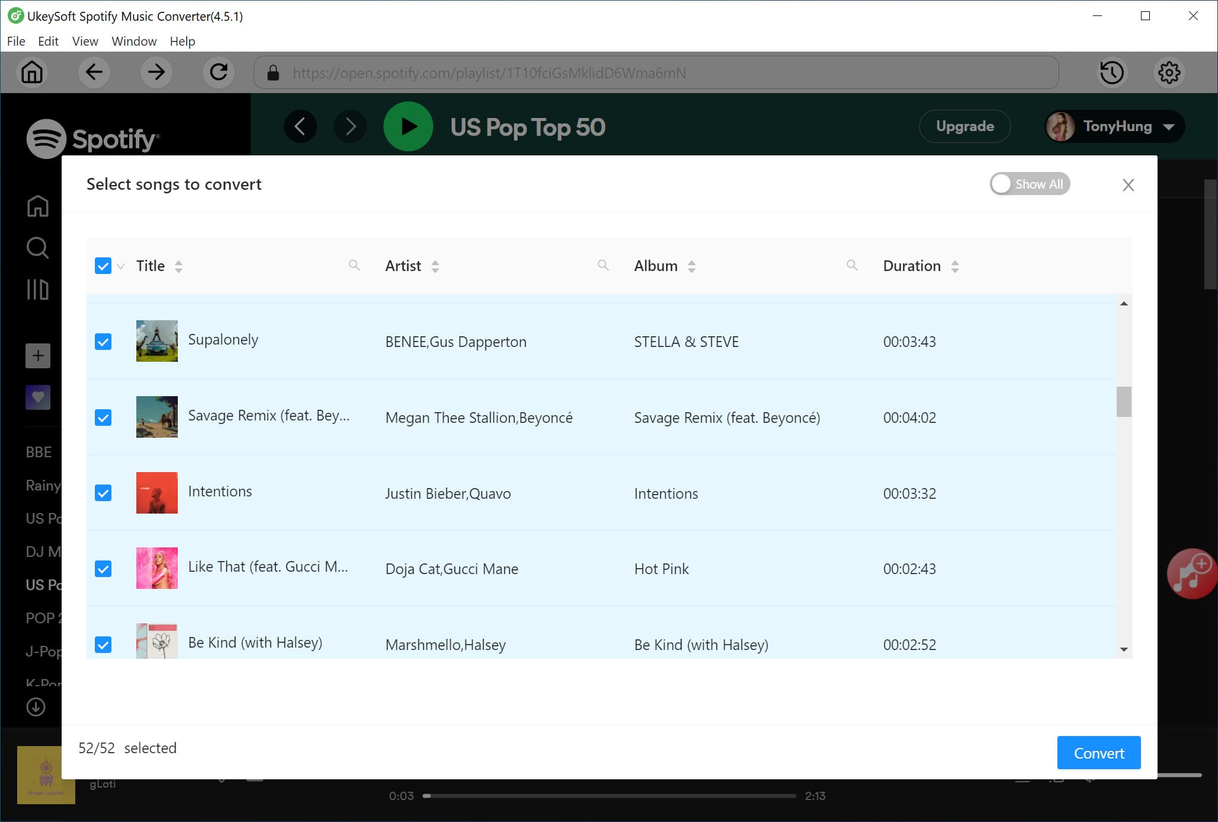Open the Edit menu
Screen dimensions: 1218x822
[x=46, y=40]
